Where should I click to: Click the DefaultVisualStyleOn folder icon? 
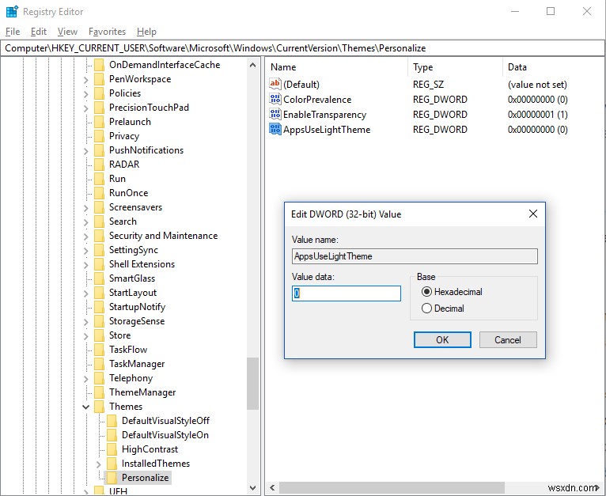(112, 435)
